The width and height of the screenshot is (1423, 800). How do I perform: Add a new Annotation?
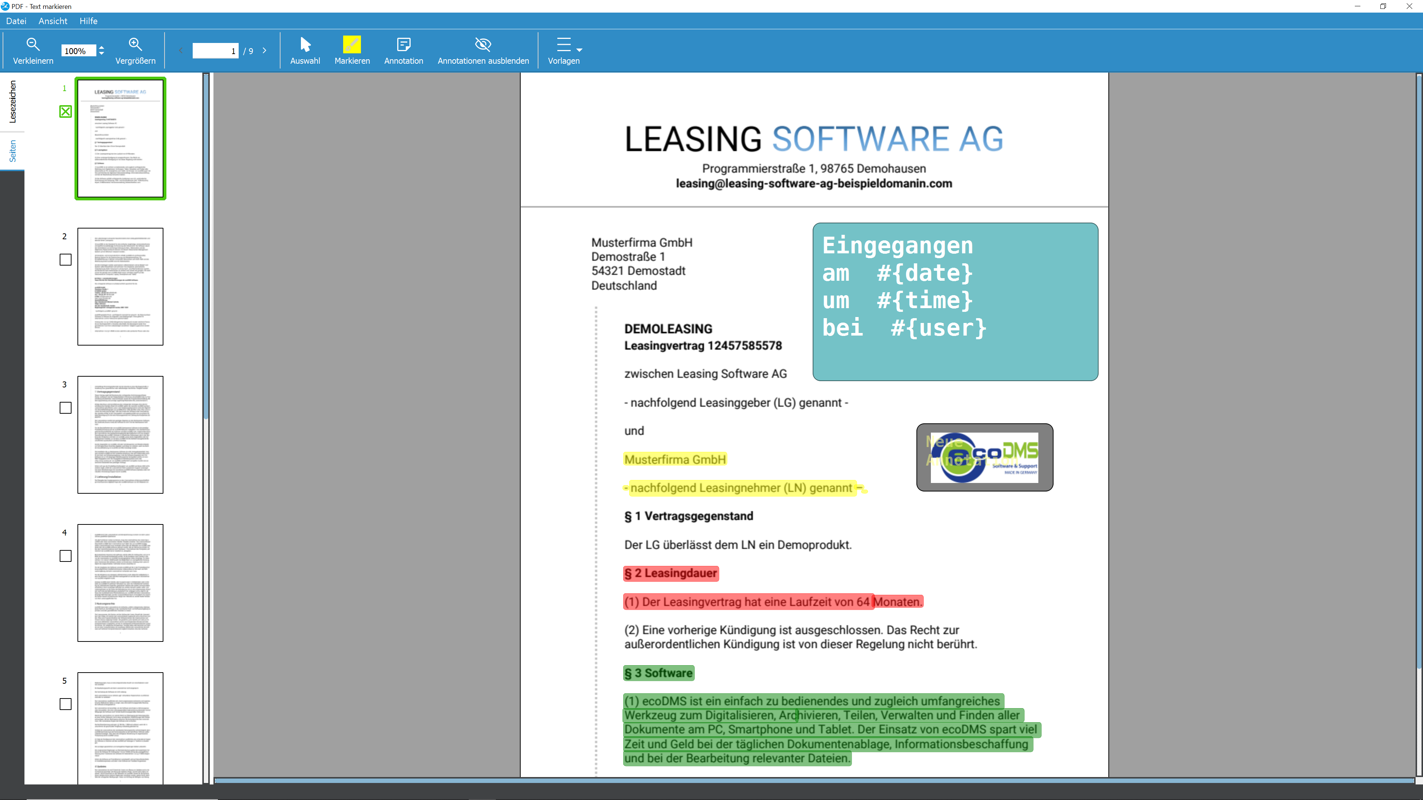[403, 51]
